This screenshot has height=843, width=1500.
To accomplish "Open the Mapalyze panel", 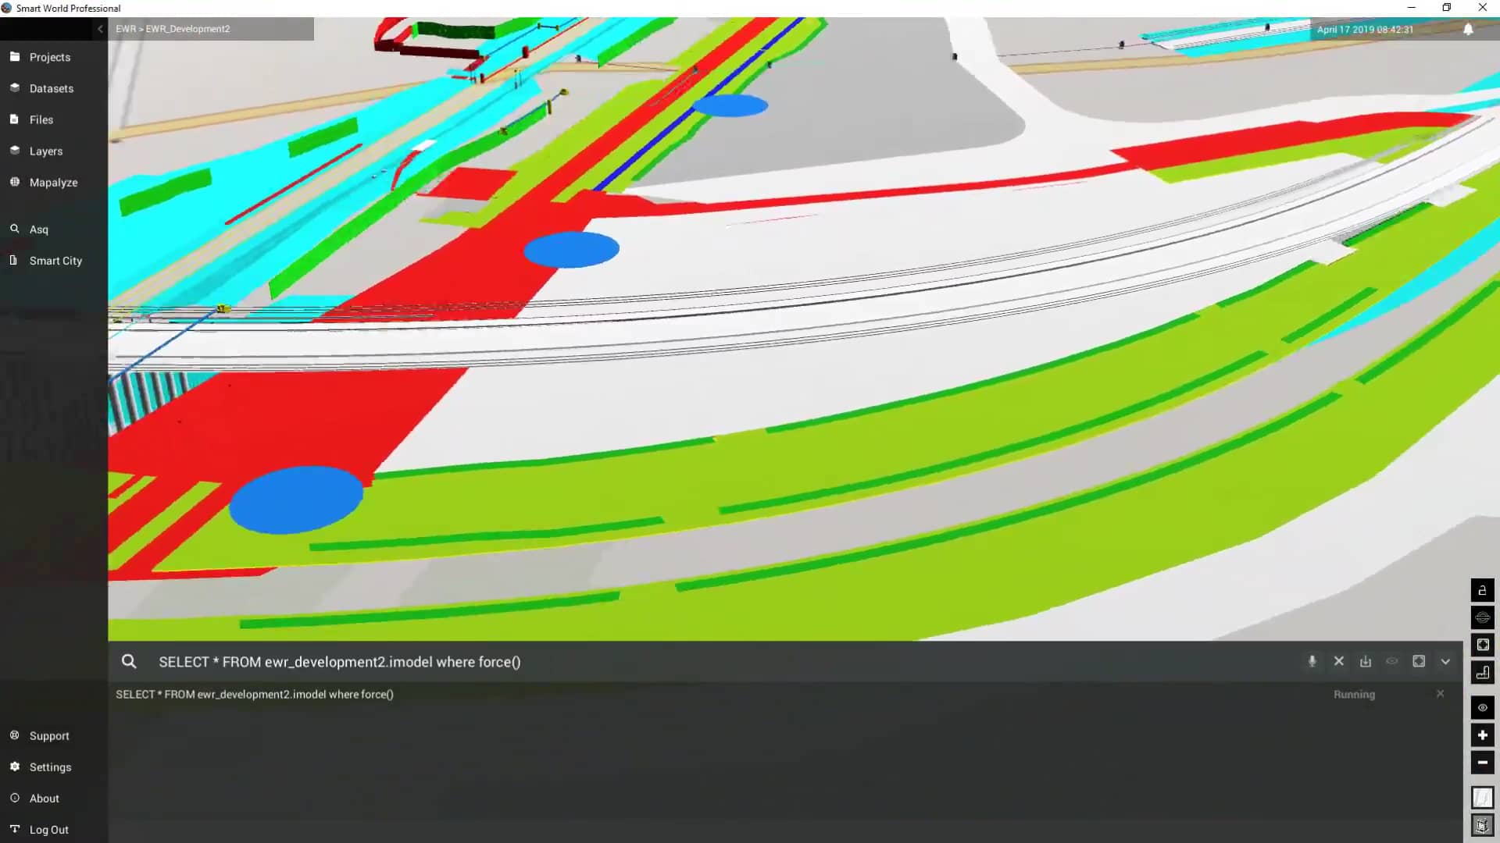I will click(52, 182).
